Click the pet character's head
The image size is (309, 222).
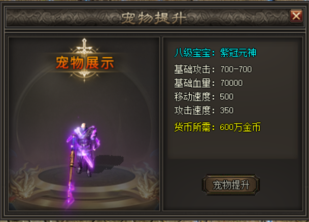(84, 126)
